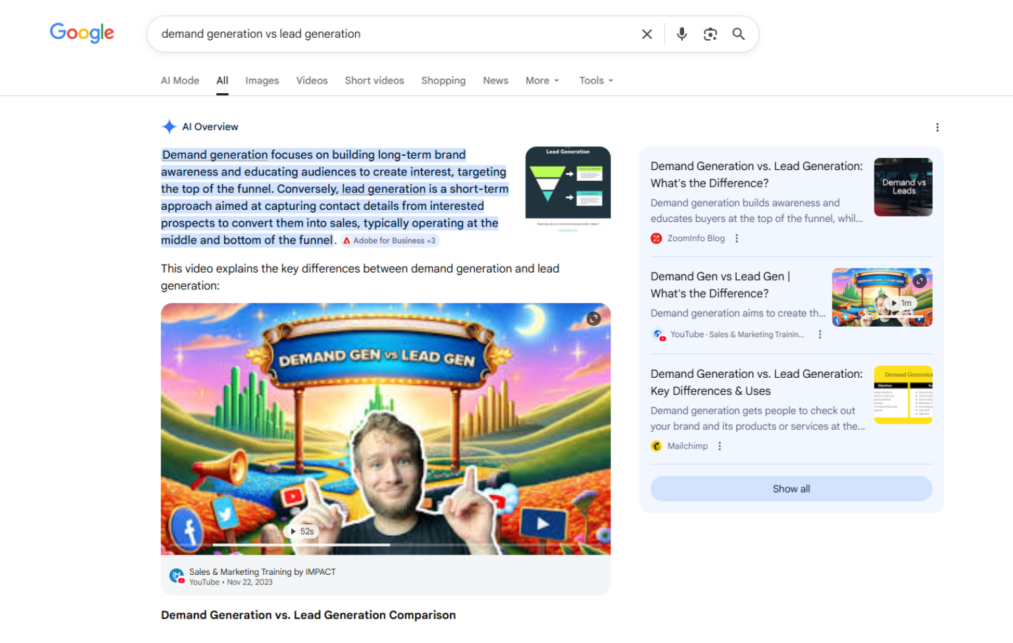Expand Adobe for Business +3 sources chip

(390, 241)
